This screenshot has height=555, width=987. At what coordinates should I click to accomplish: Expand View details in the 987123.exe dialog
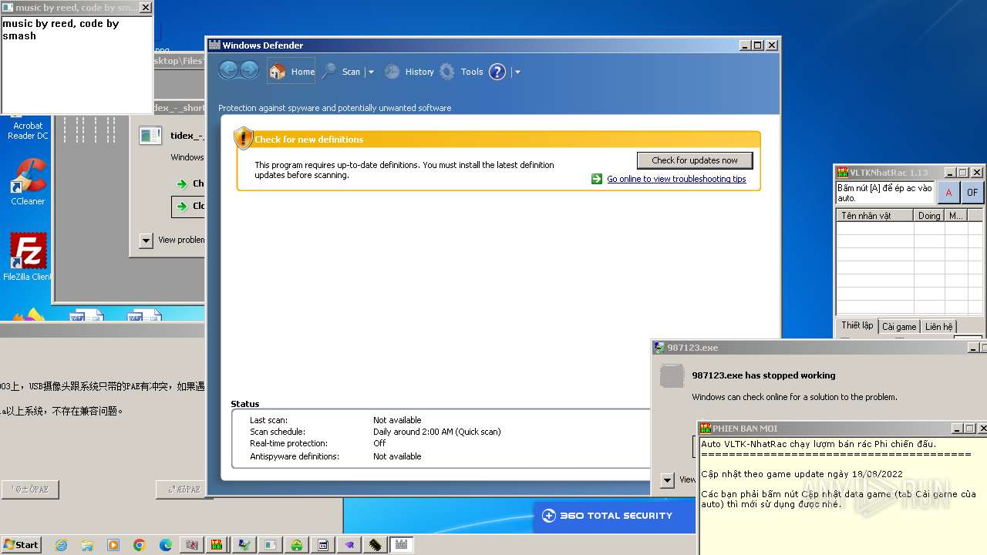click(x=668, y=479)
